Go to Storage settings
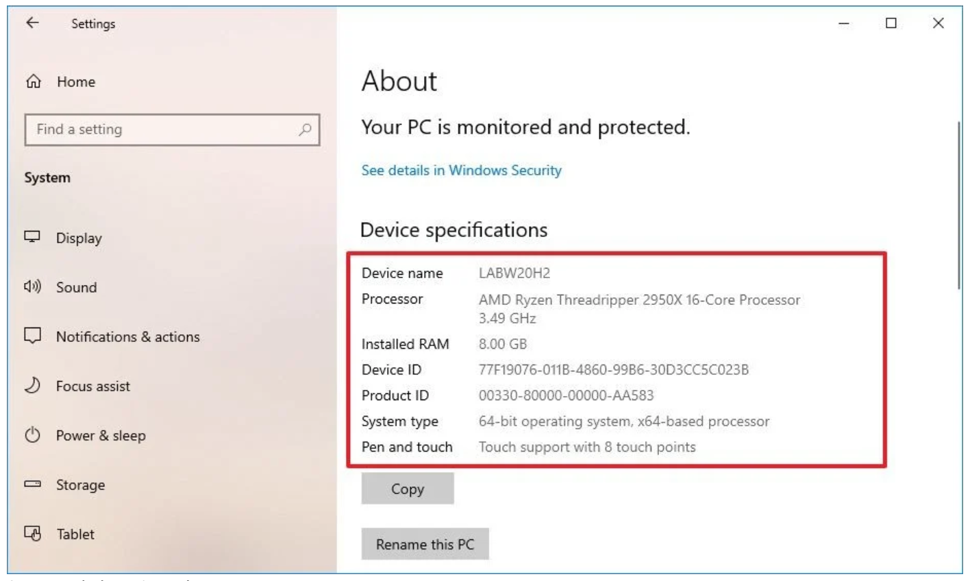Image resolution: width=970 pixels, height=581 pixels. point(80,485)
